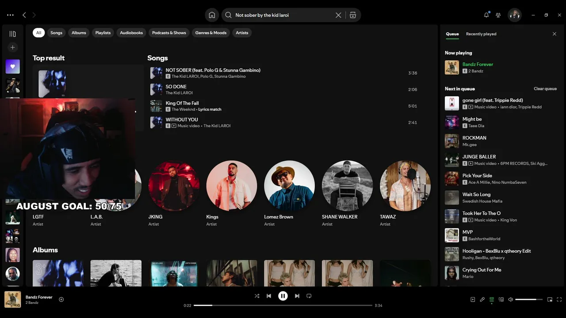566x318 pixels.
Task: Filter results by Audiobooks
Action: 131,33
